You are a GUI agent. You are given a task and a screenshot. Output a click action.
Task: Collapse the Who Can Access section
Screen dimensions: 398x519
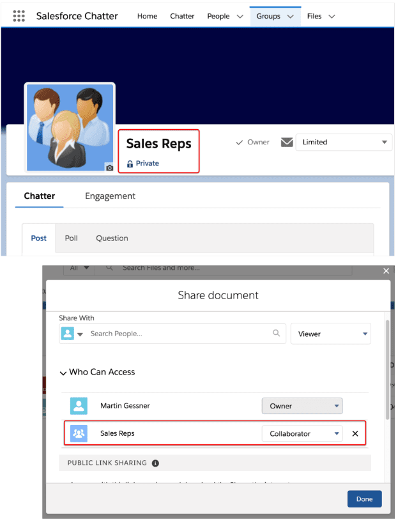click(63, 372)
